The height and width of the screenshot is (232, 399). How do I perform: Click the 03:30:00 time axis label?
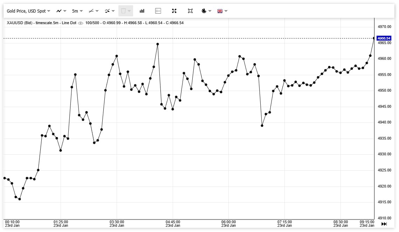pyautogui.click(x=117, y=222)
